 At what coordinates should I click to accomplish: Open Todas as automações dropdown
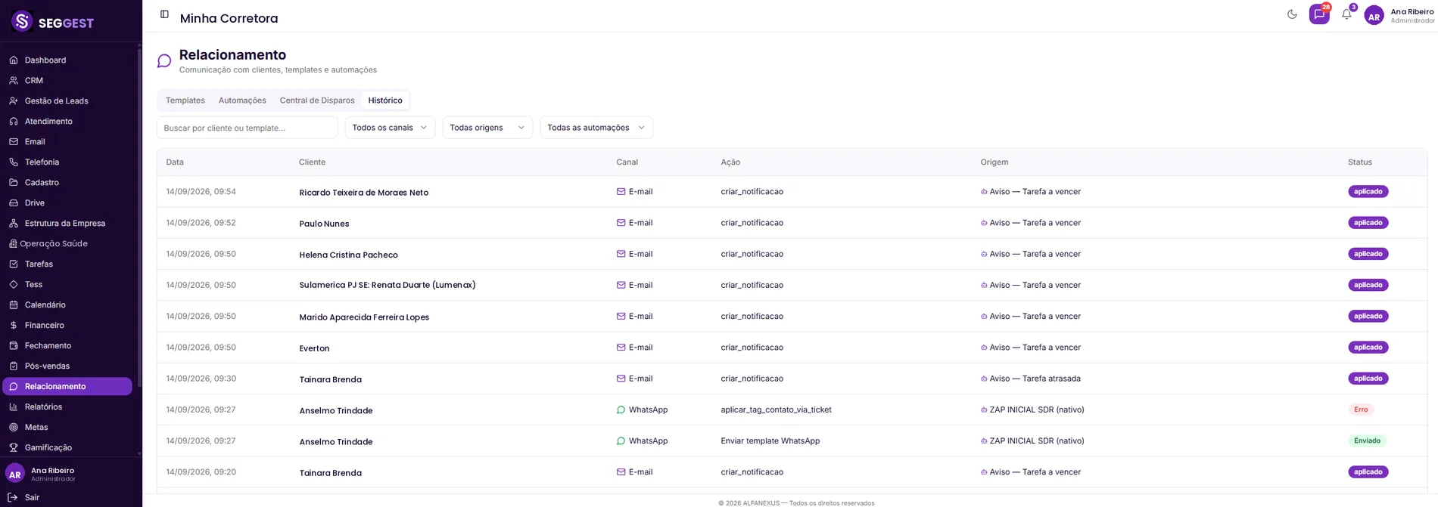click(596, 128)
